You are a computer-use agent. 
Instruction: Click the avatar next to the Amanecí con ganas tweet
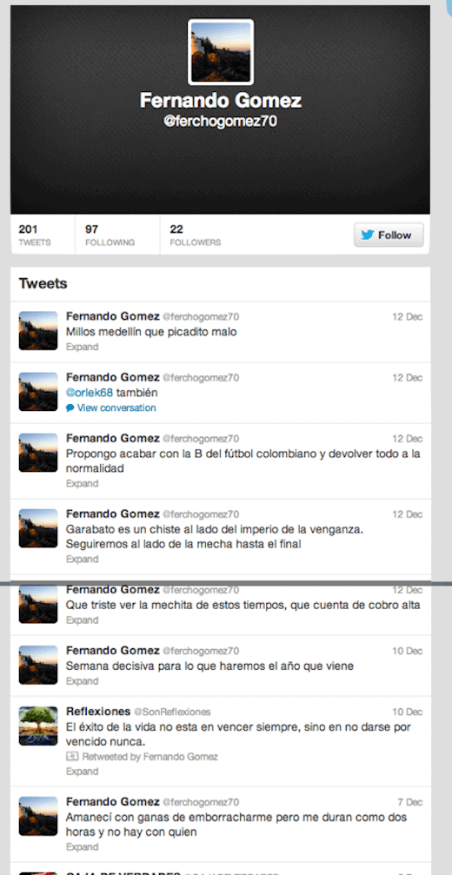click(x=38, y=816)
